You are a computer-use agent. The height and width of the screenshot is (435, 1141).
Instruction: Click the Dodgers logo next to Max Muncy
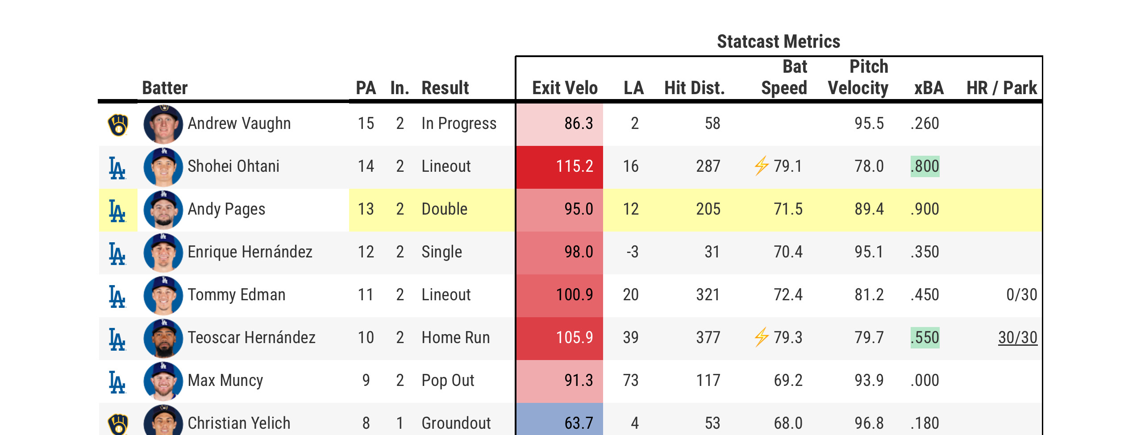[117, 382]
